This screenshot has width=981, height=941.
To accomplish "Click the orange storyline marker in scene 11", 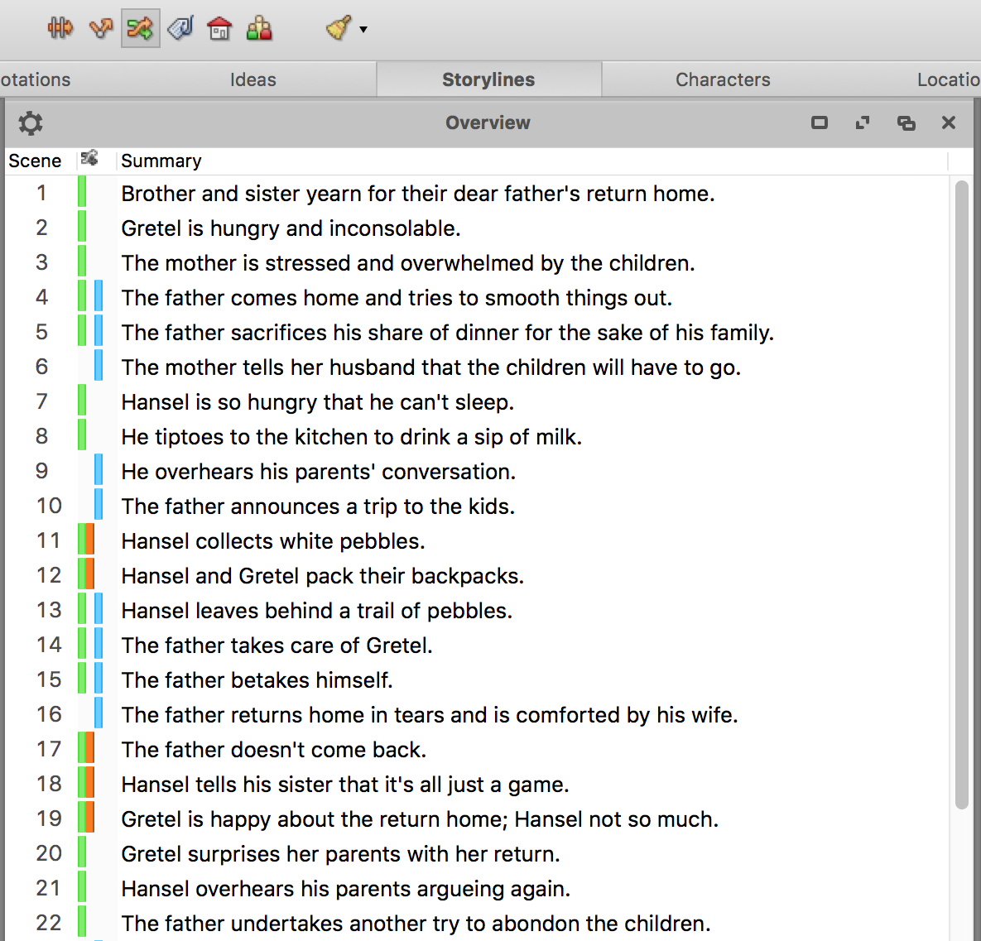I will 89,539.
